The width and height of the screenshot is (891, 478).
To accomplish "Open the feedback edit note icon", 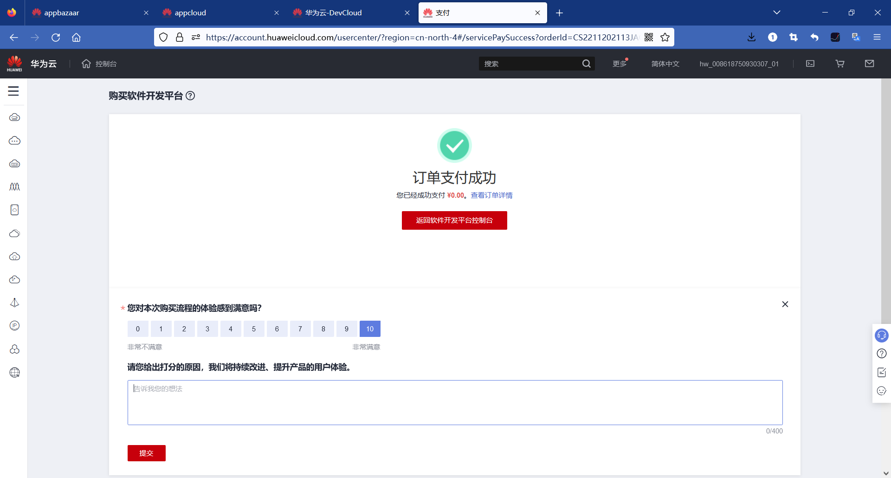I will 881,372.
